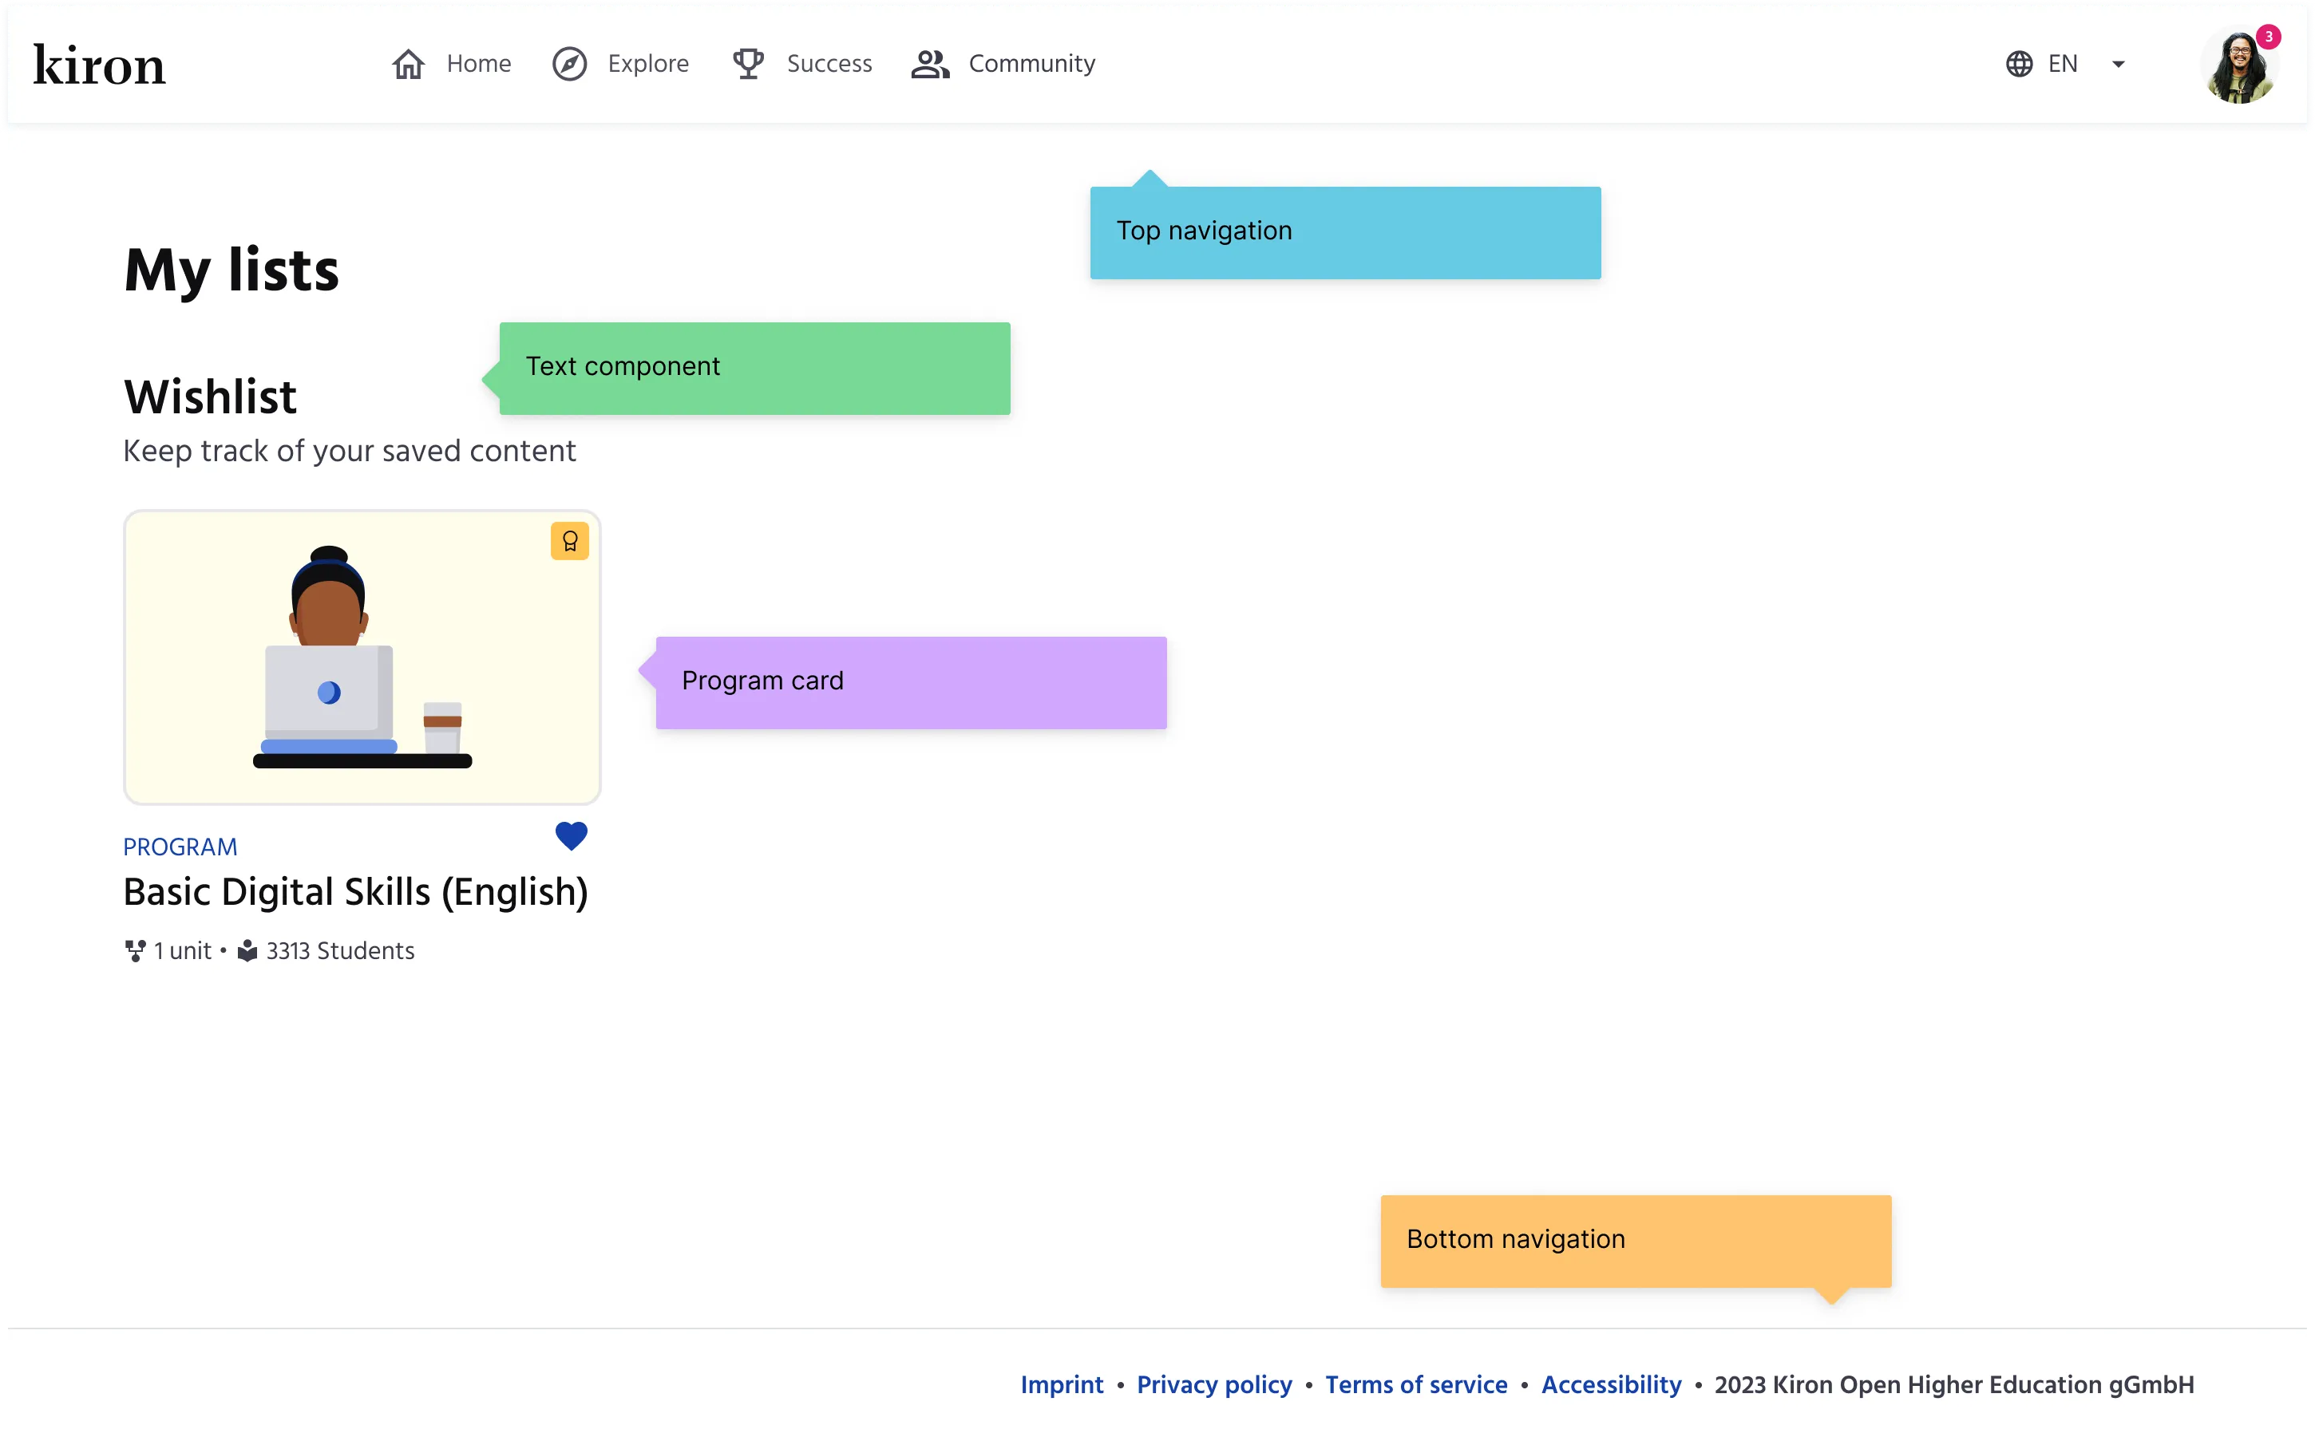Select Home from the top menu
Screen dimensions: 2315x1441
point(479,63)
